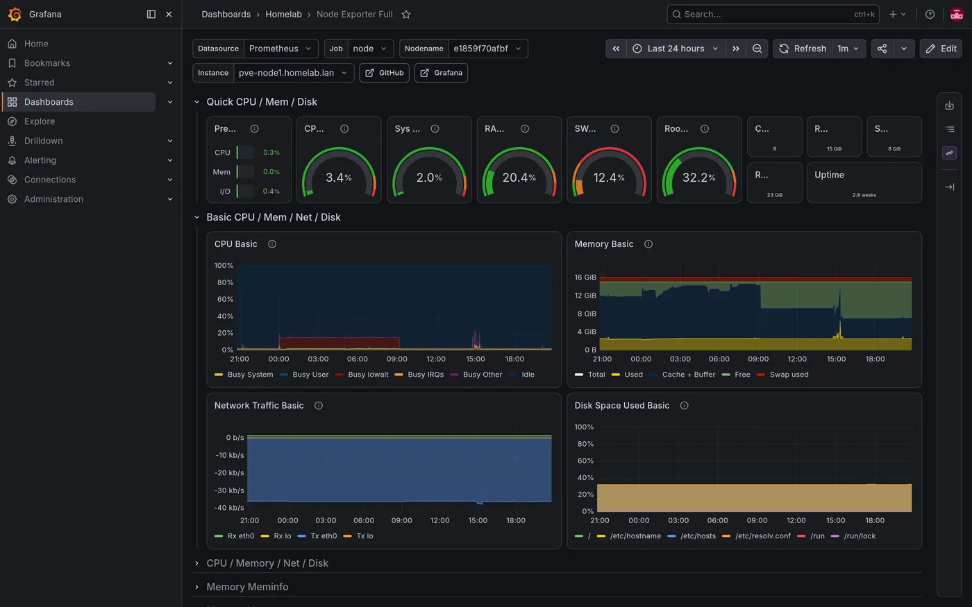The width and height of the screenshot is (972, 607).
Task: Navigate to Homelab breadcrumb
Action: (x=283, y=14)
